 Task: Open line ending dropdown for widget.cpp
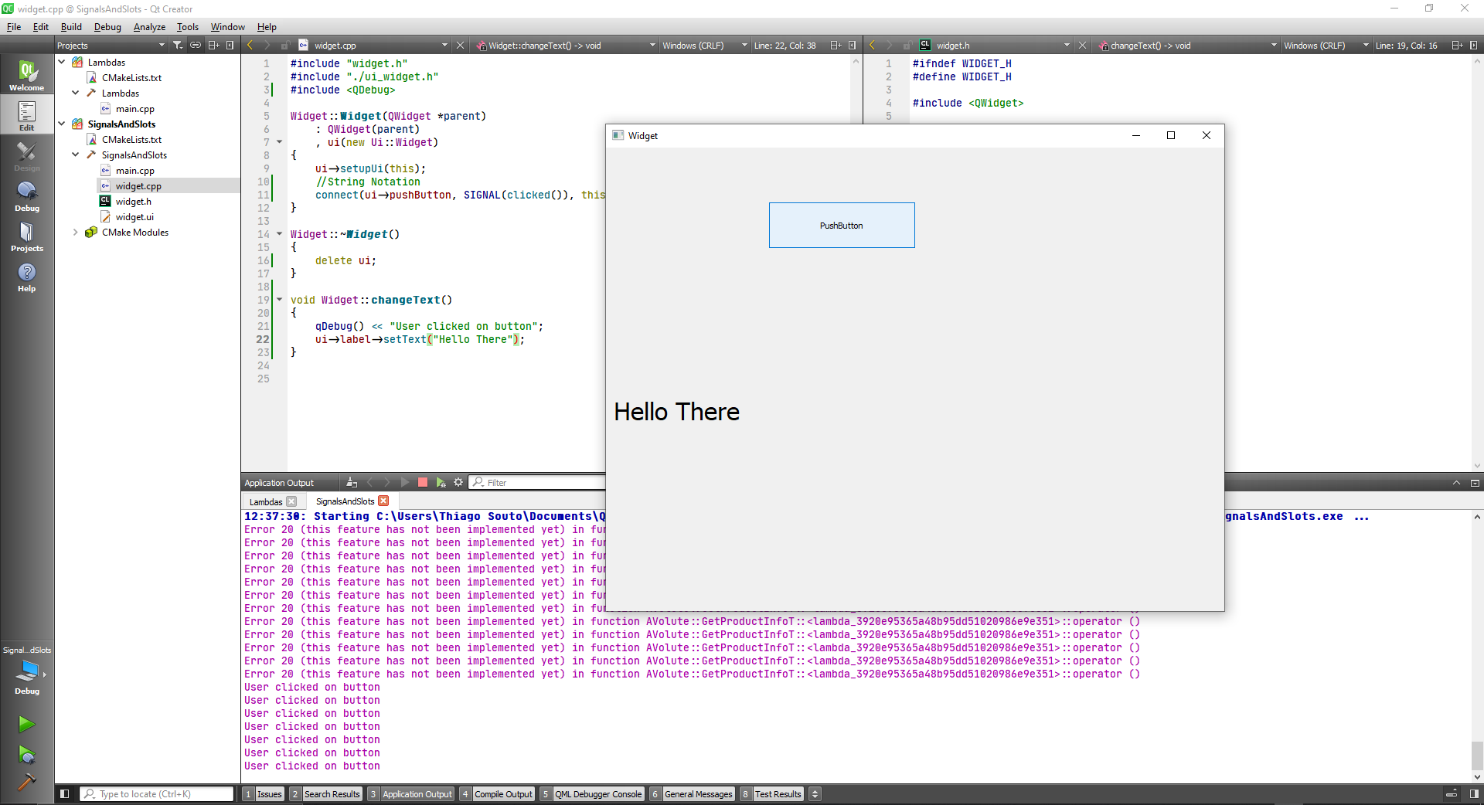click(x=705, y=46)
